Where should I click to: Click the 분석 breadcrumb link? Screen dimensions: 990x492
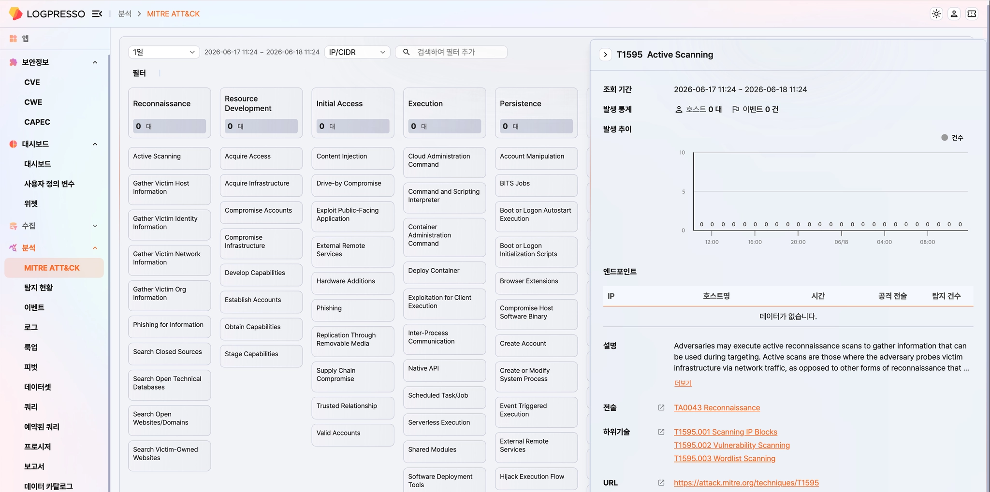click(x=125, y=14)
